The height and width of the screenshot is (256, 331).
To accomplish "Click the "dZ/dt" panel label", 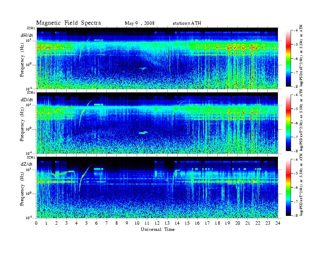I will (x=27, y=164).
